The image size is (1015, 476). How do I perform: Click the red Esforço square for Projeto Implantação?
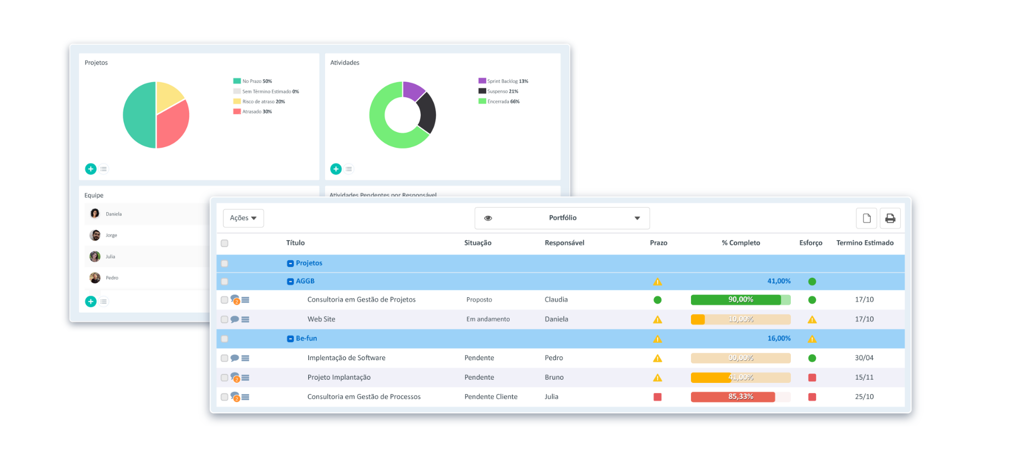pos(813,378)
